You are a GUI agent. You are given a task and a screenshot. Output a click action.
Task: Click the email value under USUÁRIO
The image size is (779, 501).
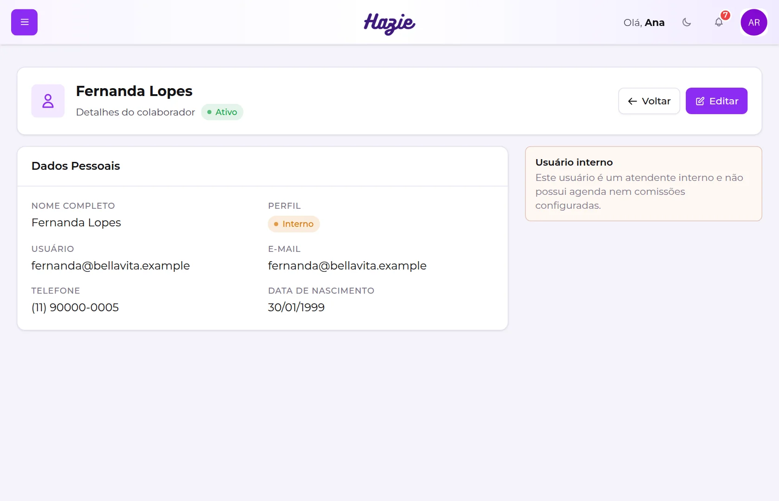tap(111, 266)
